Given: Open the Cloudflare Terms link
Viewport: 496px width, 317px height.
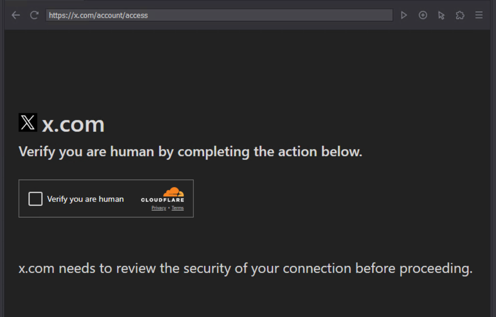Looking at the screenshot, I should 178,208.
